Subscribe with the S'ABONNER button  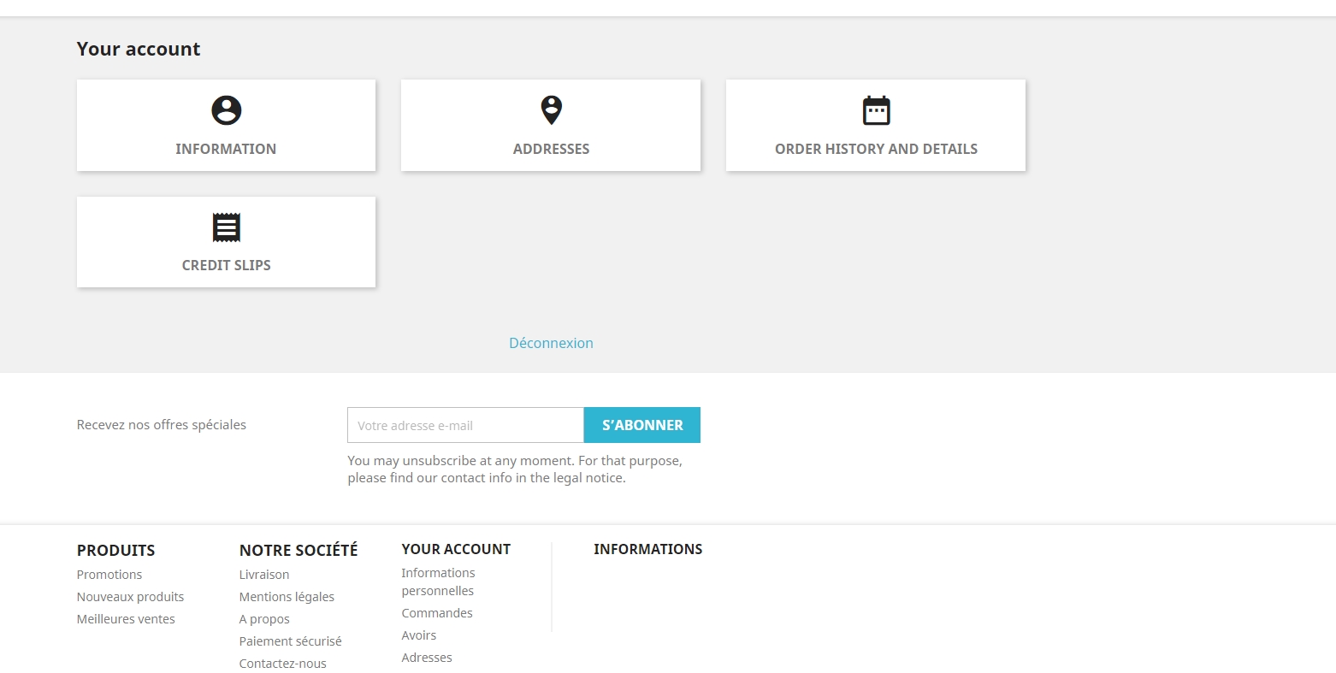point(642,425)
